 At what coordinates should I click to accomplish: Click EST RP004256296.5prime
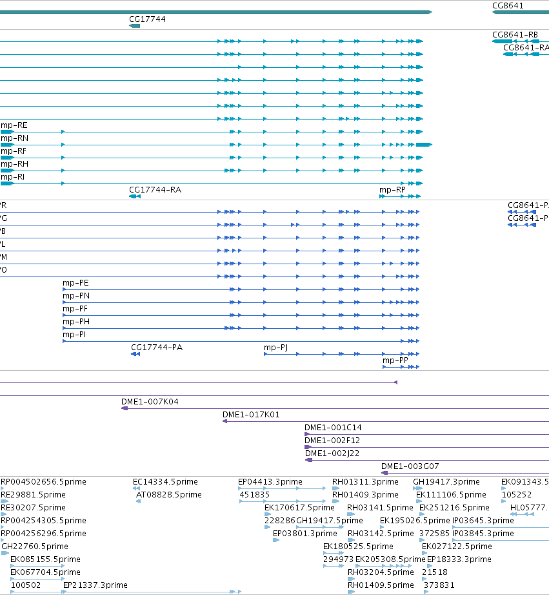click(x=44, y=534)
